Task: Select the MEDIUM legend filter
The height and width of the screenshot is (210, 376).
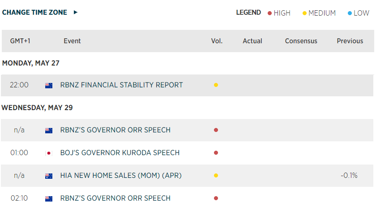Action: coord(322,13)
